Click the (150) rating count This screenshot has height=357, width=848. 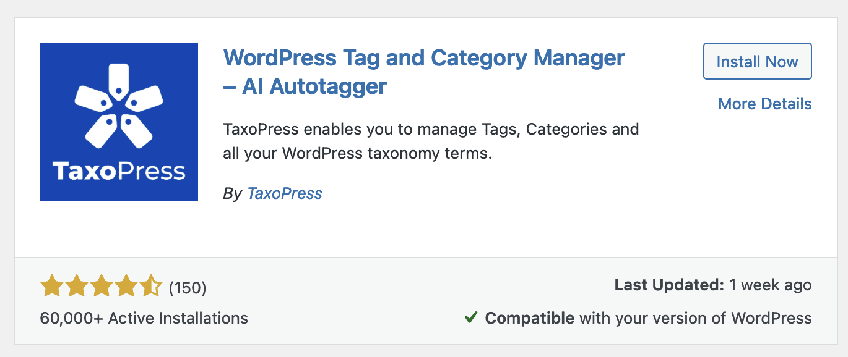[188, 288]
